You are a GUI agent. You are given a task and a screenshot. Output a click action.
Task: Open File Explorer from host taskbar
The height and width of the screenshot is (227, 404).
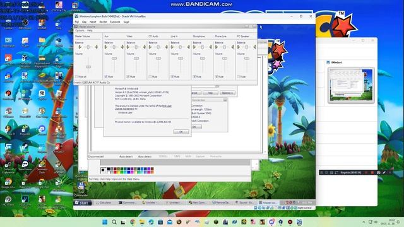coord(142,222)
